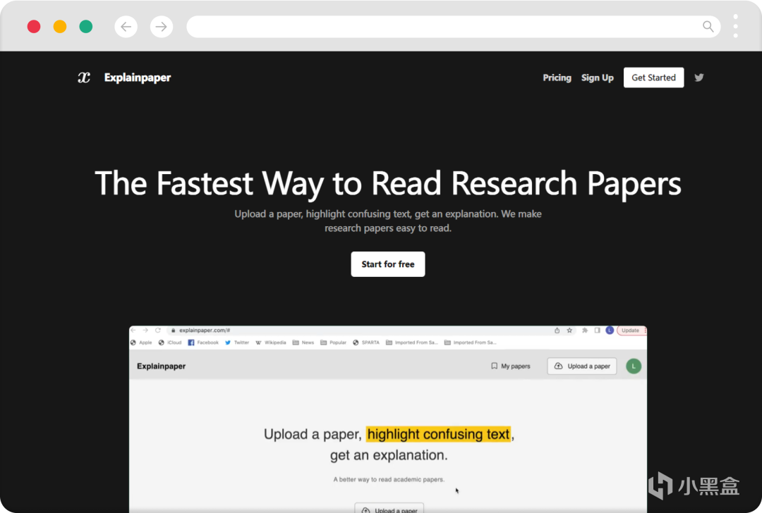Reload icon in the demo preview browser
Viewport: 762px width, 513px height.
(158, 330)
